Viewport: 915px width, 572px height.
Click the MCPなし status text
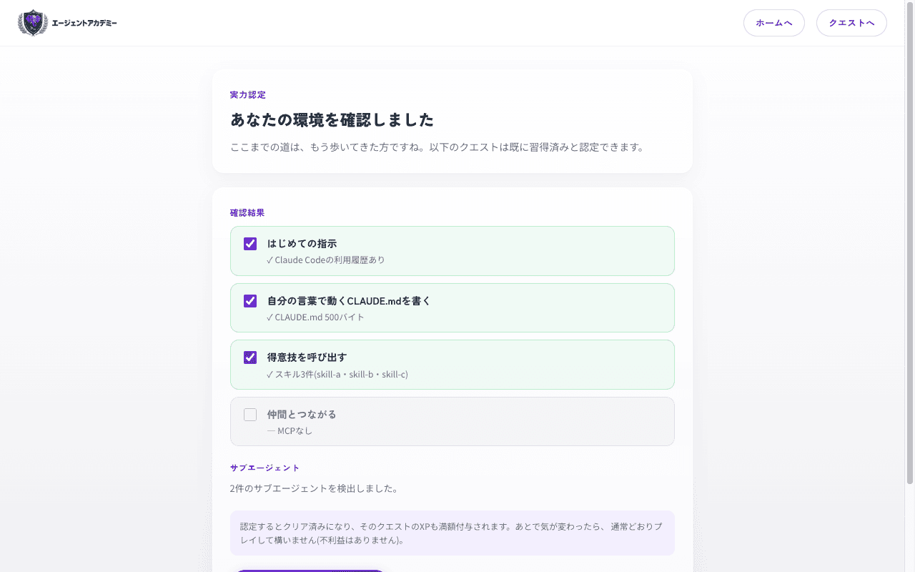click(x=290, y=430)
